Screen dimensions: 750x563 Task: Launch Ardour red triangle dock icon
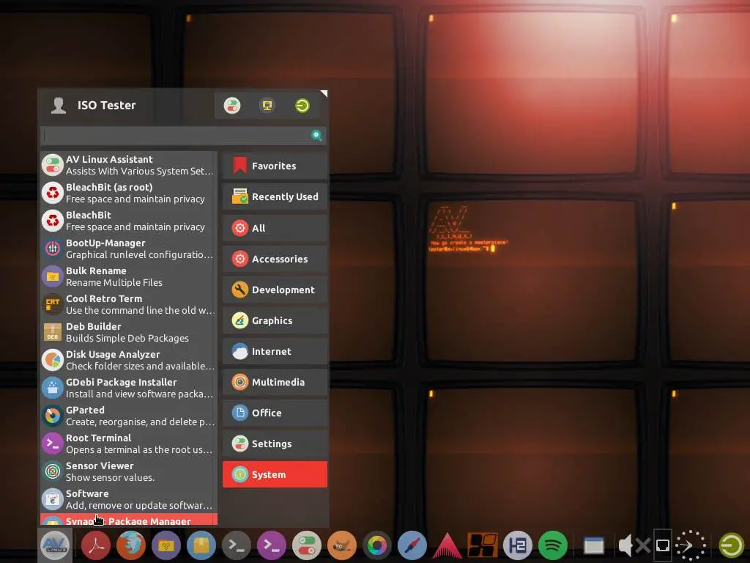[448, 545]
